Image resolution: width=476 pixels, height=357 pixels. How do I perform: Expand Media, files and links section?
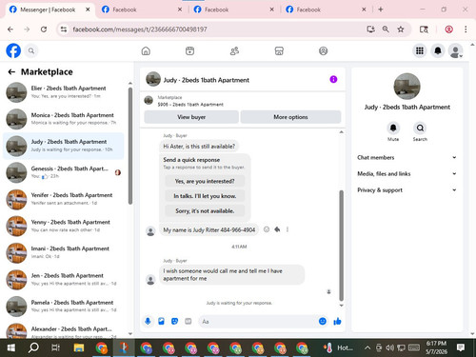[x=407, y=173]
